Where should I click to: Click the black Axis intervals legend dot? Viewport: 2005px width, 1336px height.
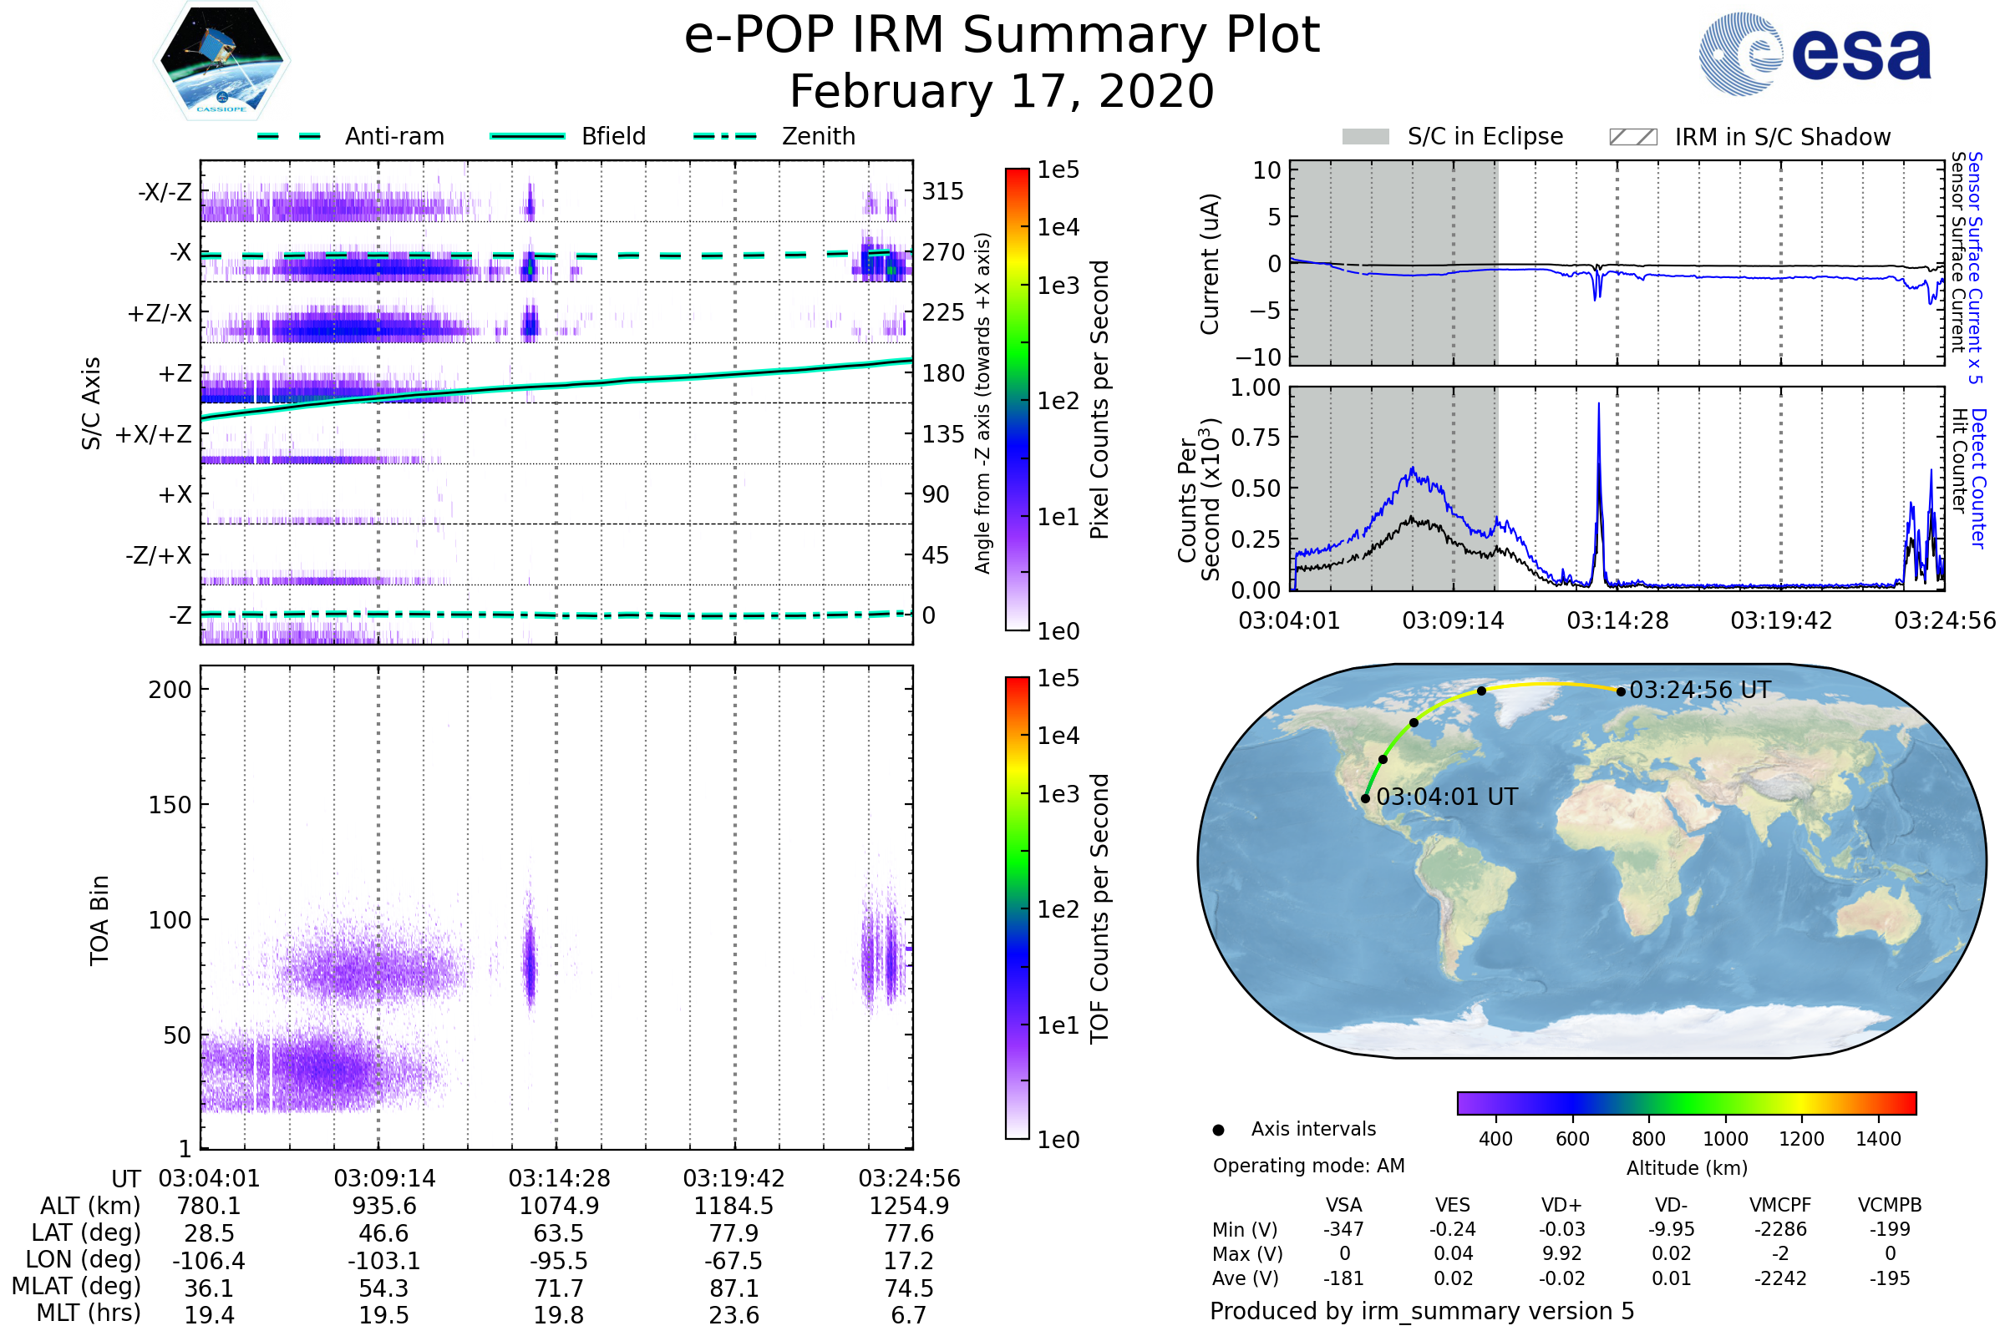[x=1218, y=1130]
